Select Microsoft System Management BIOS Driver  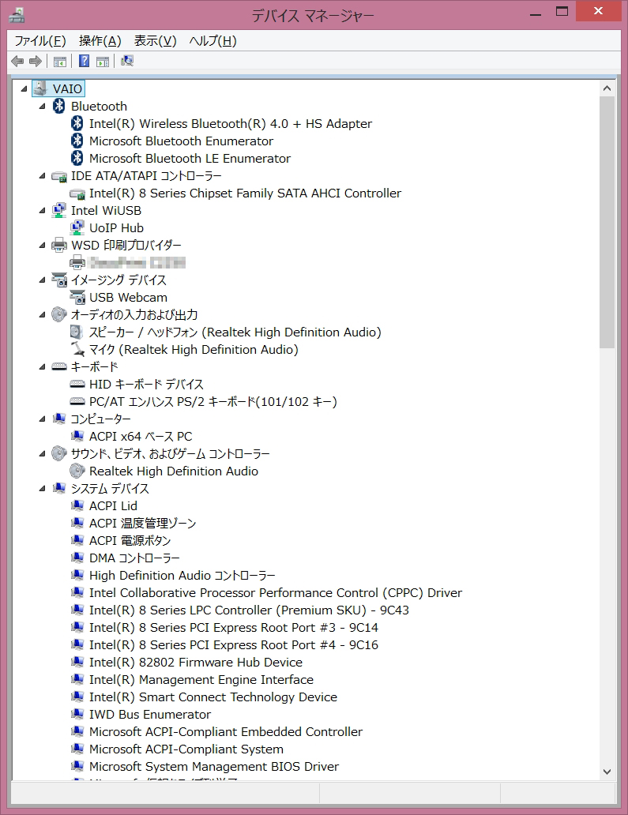[x=213, y=766]
